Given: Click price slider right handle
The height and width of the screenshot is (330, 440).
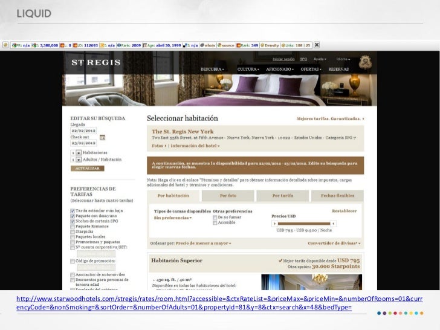Looking at the screenshot, I should click(333, 224).
